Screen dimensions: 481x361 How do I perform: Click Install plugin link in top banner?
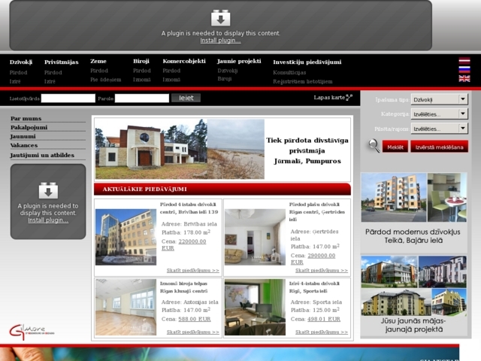pyautogui.click(x=220, y=41)
